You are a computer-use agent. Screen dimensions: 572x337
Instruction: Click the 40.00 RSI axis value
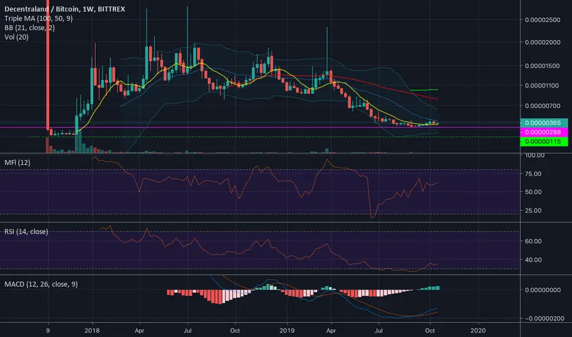[x=533, y=260]
